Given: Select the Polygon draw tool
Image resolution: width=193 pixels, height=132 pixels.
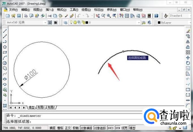Looking at the screenshot, I should pyautogui.click(x=5, y=47).
